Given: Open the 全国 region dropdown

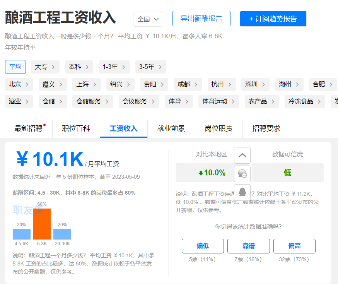Looking at the screenshot, I should click(148, 19).
